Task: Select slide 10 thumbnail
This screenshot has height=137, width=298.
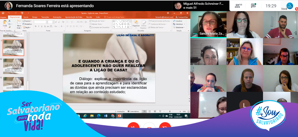Action: pos(13,66)
